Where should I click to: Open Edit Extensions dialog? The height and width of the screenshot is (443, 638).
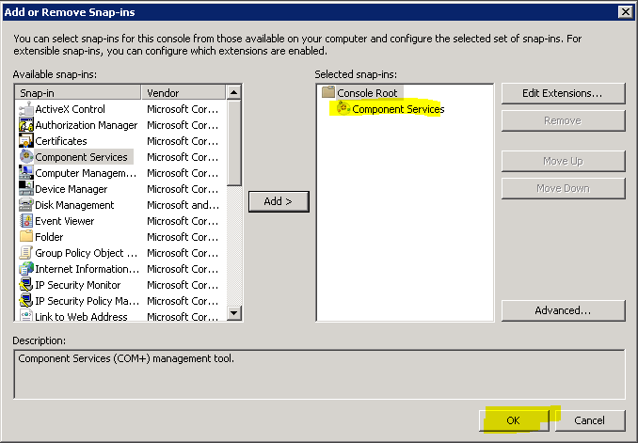click(x=563, y=93)
